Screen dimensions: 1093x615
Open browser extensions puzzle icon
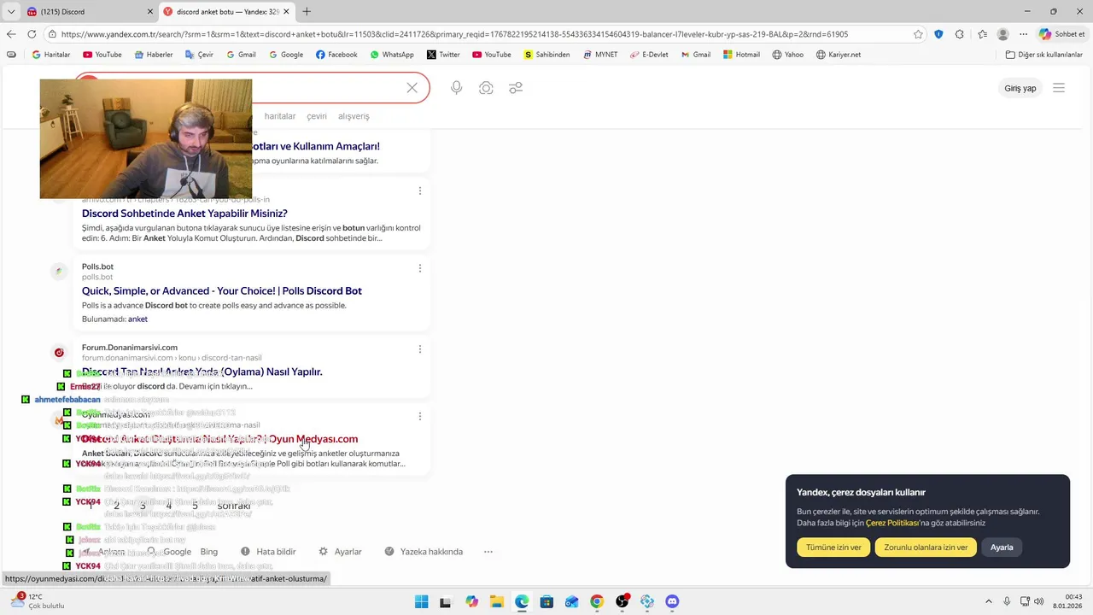960,34
